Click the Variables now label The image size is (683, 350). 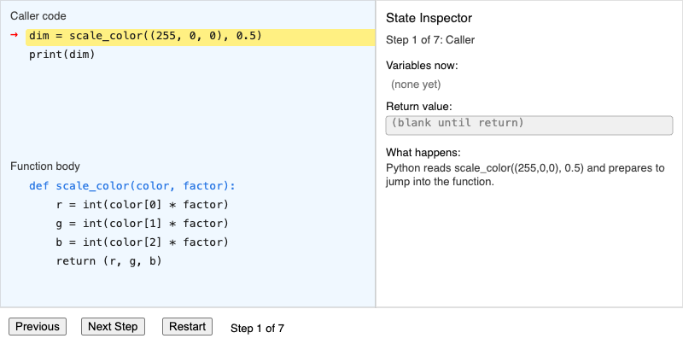coord(422,66)
